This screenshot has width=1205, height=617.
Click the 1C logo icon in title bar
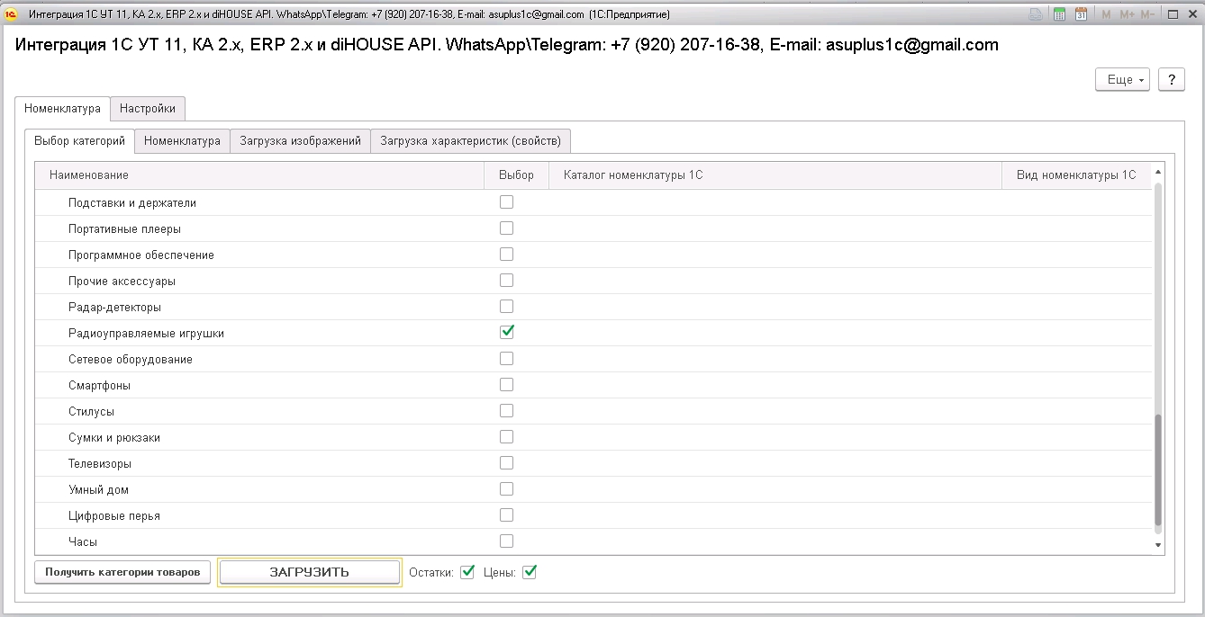(x=12, y=14)
